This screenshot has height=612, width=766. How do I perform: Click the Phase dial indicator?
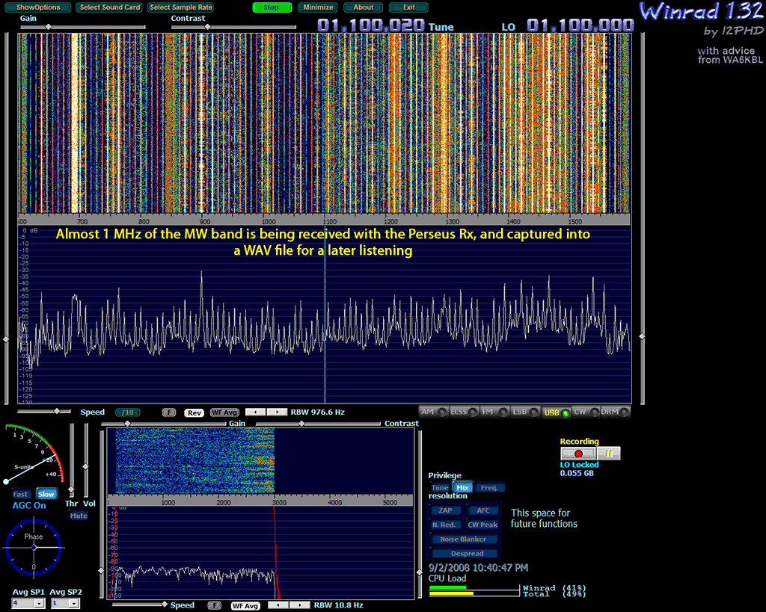point(34,547)
